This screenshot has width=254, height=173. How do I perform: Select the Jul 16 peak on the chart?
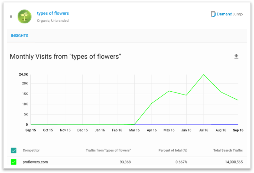[204, 75]
